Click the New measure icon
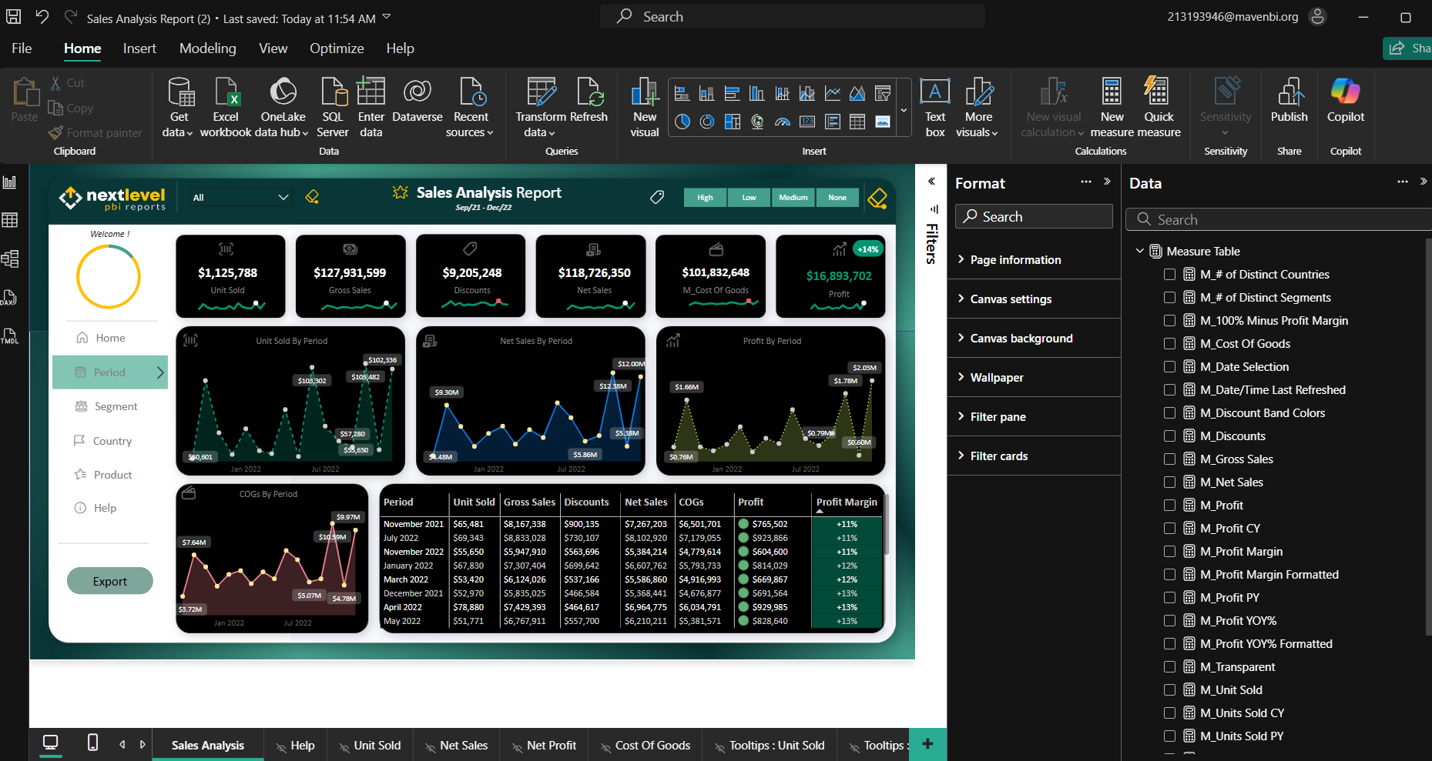Screen dimensions: 1432x761 1112,92
